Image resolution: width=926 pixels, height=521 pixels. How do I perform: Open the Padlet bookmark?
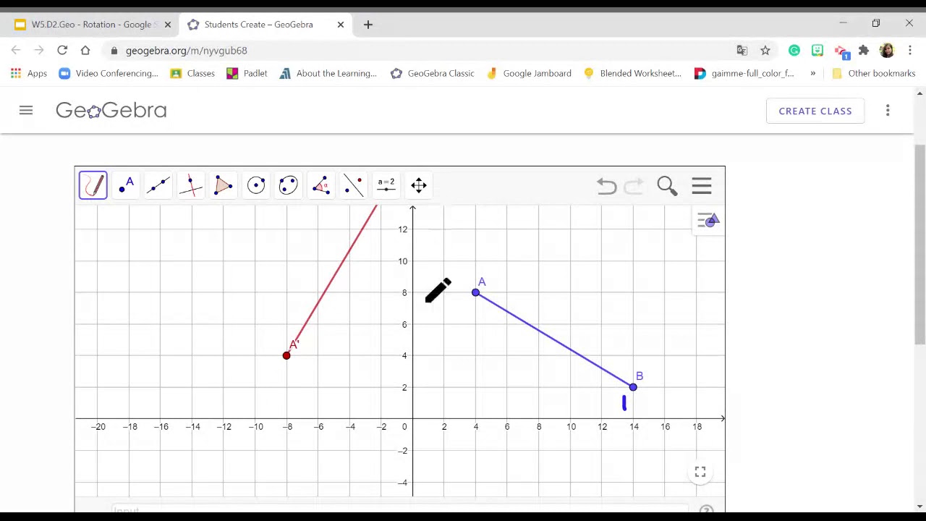[x=247, y=73]
